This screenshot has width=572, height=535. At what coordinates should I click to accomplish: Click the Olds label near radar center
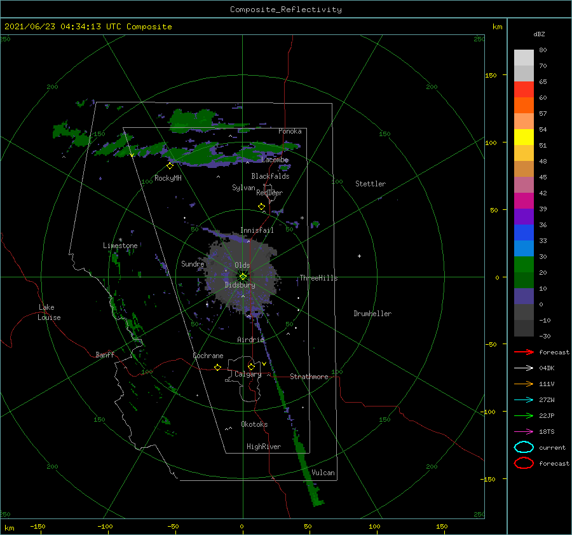coord(242,265)
